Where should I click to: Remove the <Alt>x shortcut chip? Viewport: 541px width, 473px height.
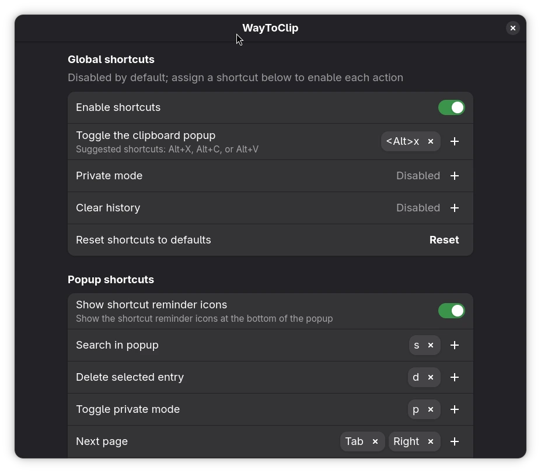(x=431, y=141)
